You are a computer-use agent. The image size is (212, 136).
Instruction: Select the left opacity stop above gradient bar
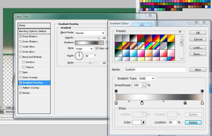[116, 91]
